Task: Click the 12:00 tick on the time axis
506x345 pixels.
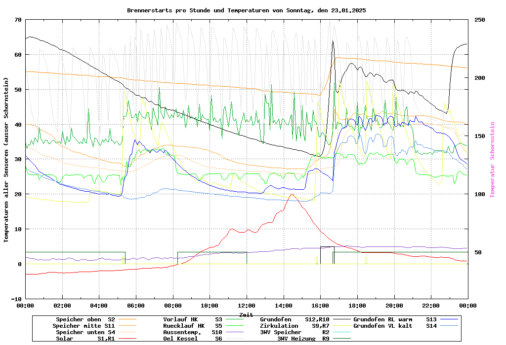Action: pos(247,305)
